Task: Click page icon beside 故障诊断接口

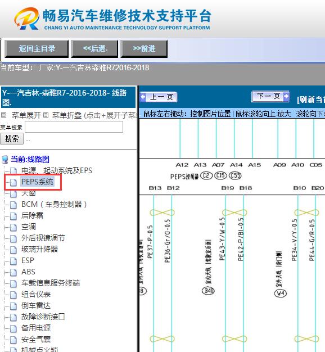Action: pyautogui.click(x=13, y=317)
